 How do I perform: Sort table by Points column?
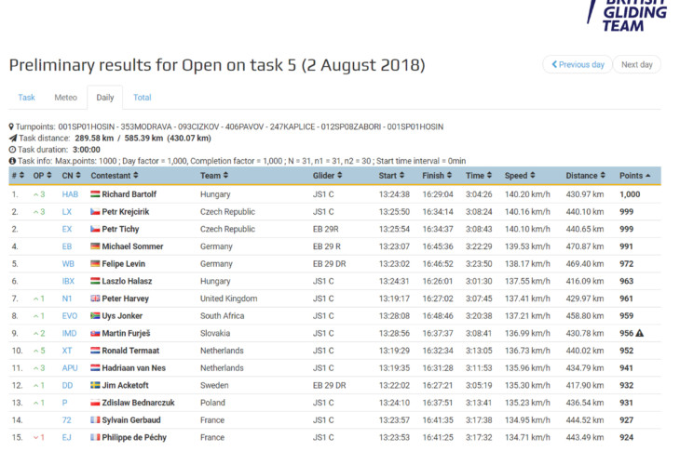pyautogui.click(x=631, y=175)
